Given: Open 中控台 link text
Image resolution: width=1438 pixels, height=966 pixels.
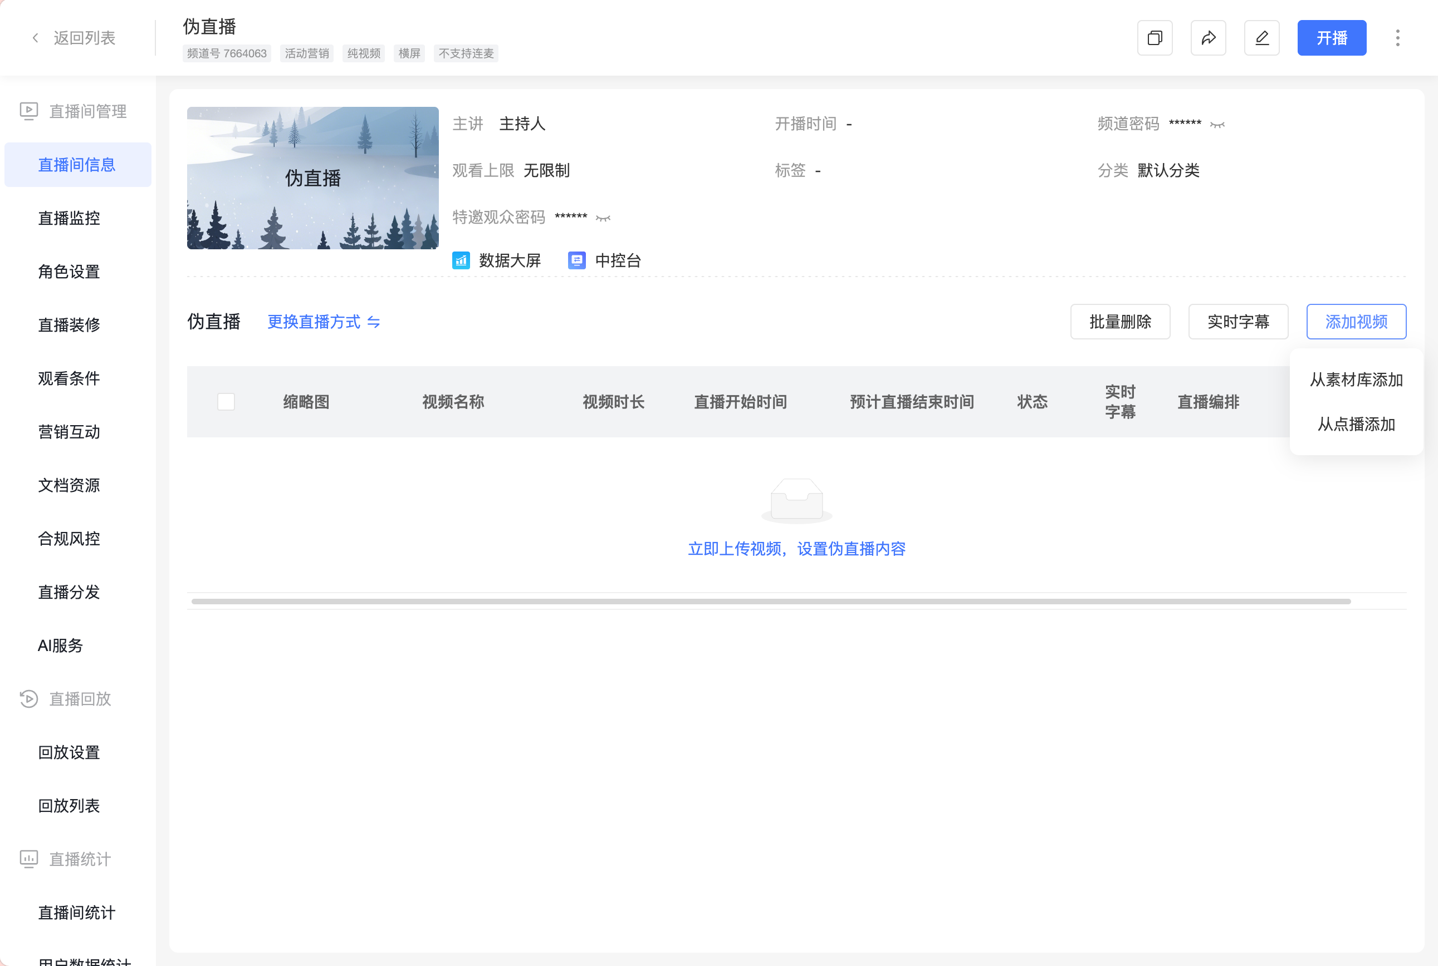Looking at the screenshot, I should coord(619,260).
